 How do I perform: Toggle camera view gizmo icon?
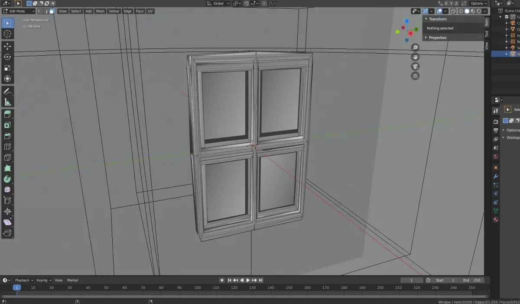tap(415, 67)
